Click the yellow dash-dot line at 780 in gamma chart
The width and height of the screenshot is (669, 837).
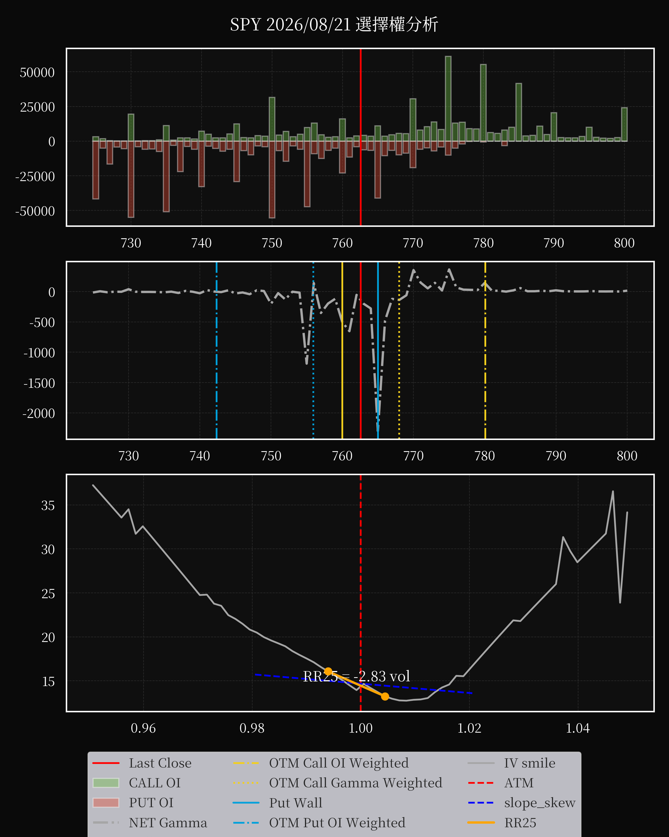click(485, 350)
